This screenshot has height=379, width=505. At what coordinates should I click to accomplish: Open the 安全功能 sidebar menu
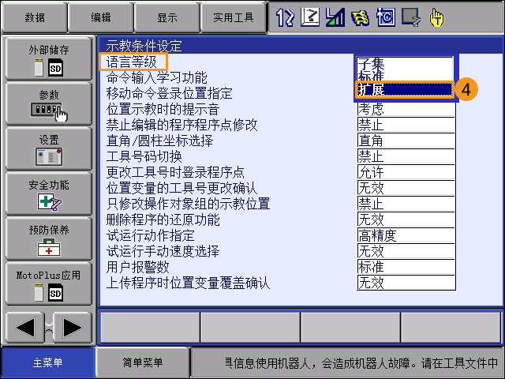pos(49,193)
